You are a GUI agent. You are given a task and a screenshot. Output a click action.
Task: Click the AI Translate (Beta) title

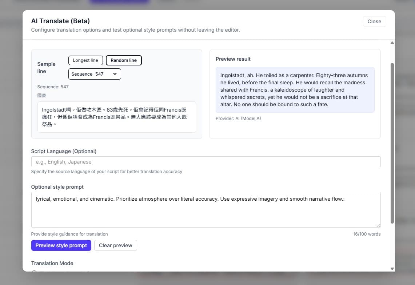point(60,21)
